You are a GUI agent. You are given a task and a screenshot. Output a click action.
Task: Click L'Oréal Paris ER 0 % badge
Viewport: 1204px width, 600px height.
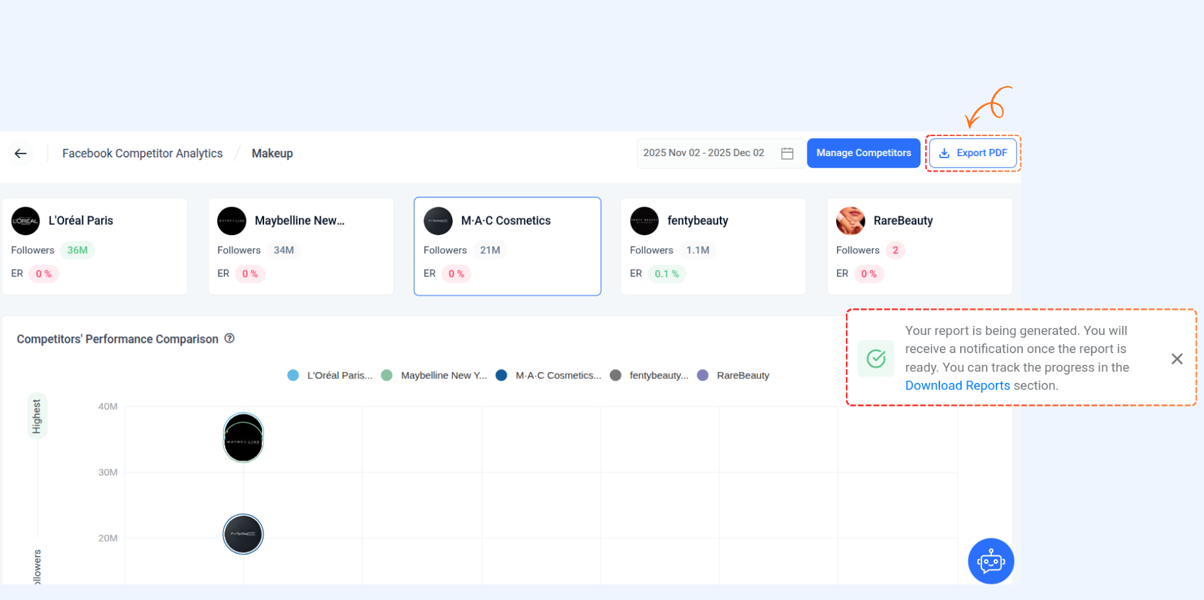click(43, 274)
